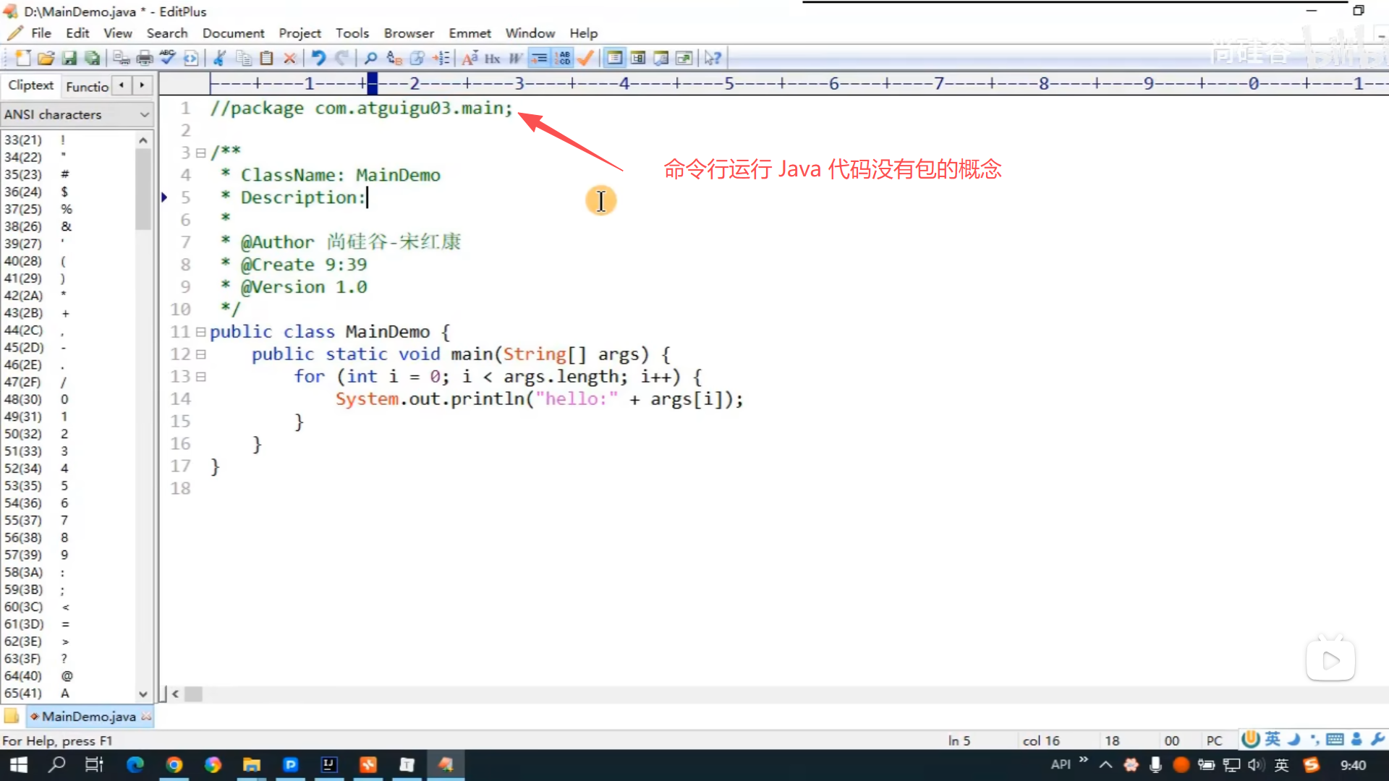
Task: Click the Hex viewer Hx icon
Action: point(493,58)
